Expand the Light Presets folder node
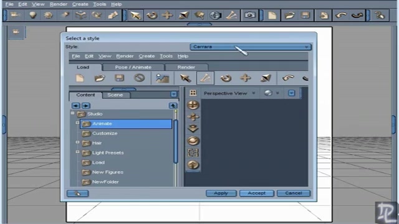The height and width of the screenshot is (224, 399). [x=77, y=152]
